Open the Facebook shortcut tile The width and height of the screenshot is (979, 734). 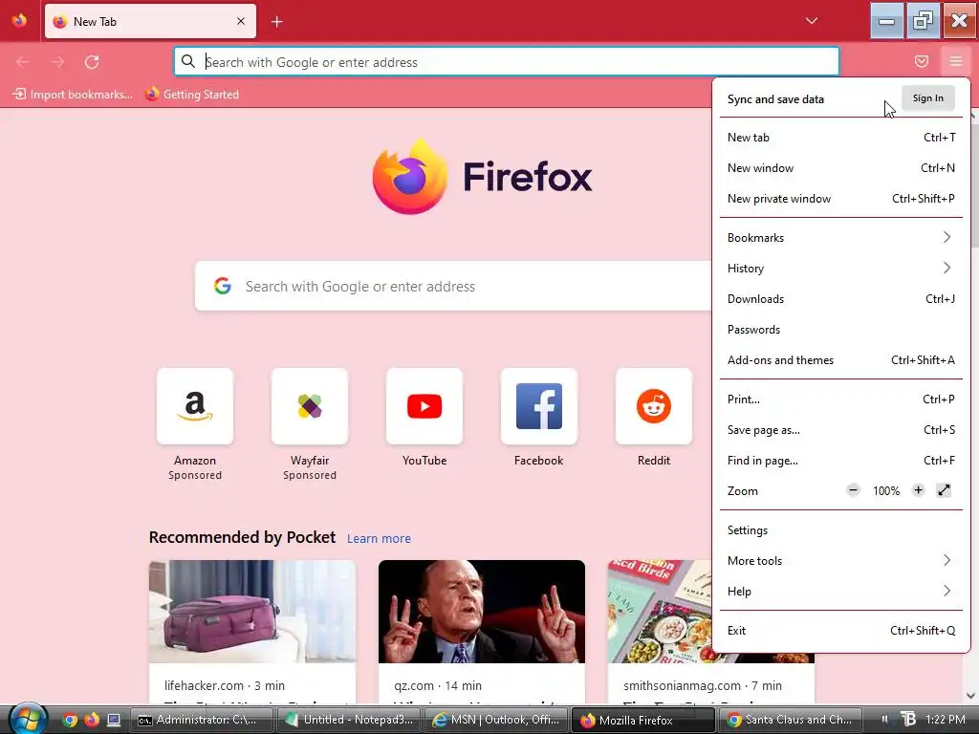click(539, 406)
